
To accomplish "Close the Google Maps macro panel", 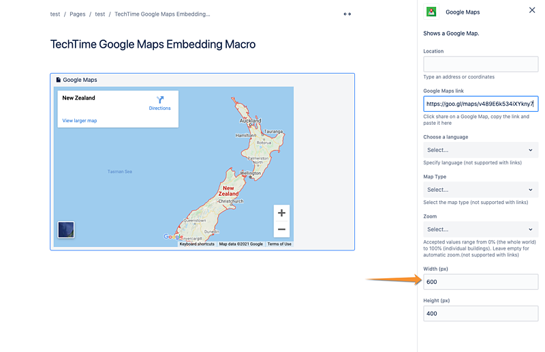I will coord(532,10).
